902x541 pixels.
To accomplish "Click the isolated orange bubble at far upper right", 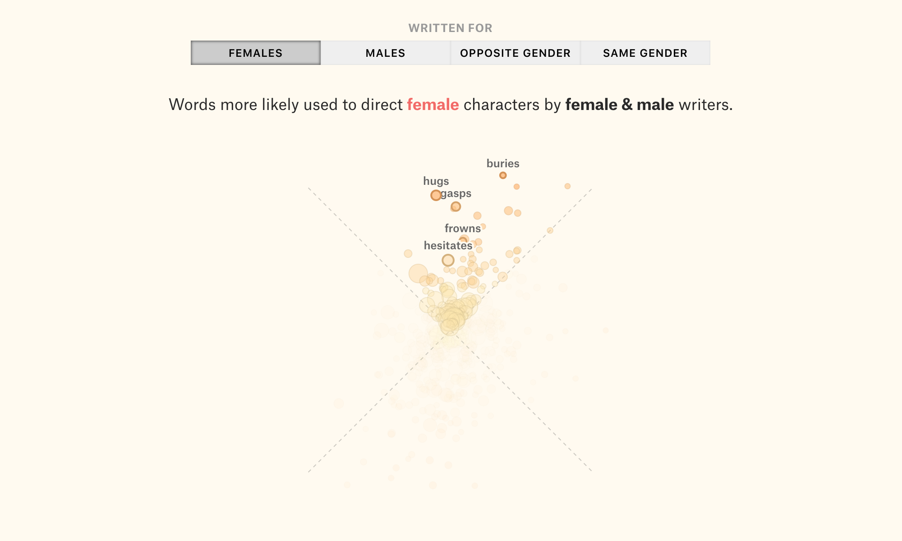I will 567,186.
